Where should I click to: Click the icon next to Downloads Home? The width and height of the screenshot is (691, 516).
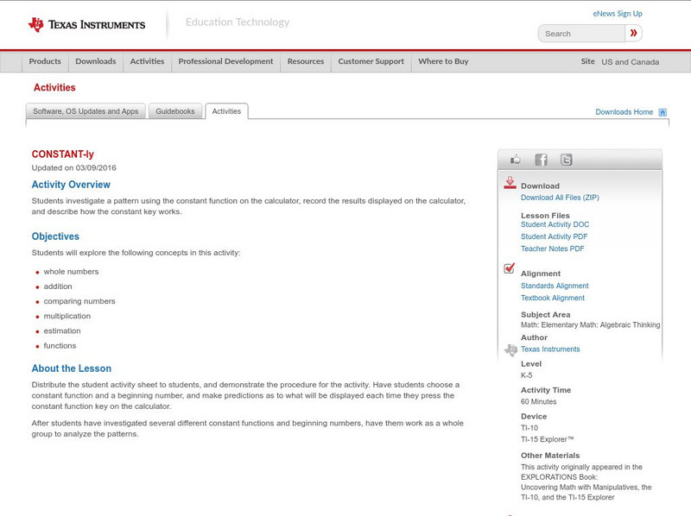[x=662, y=111]
